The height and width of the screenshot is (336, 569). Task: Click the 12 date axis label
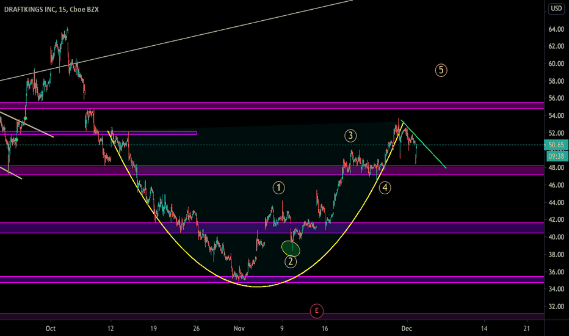tap(111, 329)
